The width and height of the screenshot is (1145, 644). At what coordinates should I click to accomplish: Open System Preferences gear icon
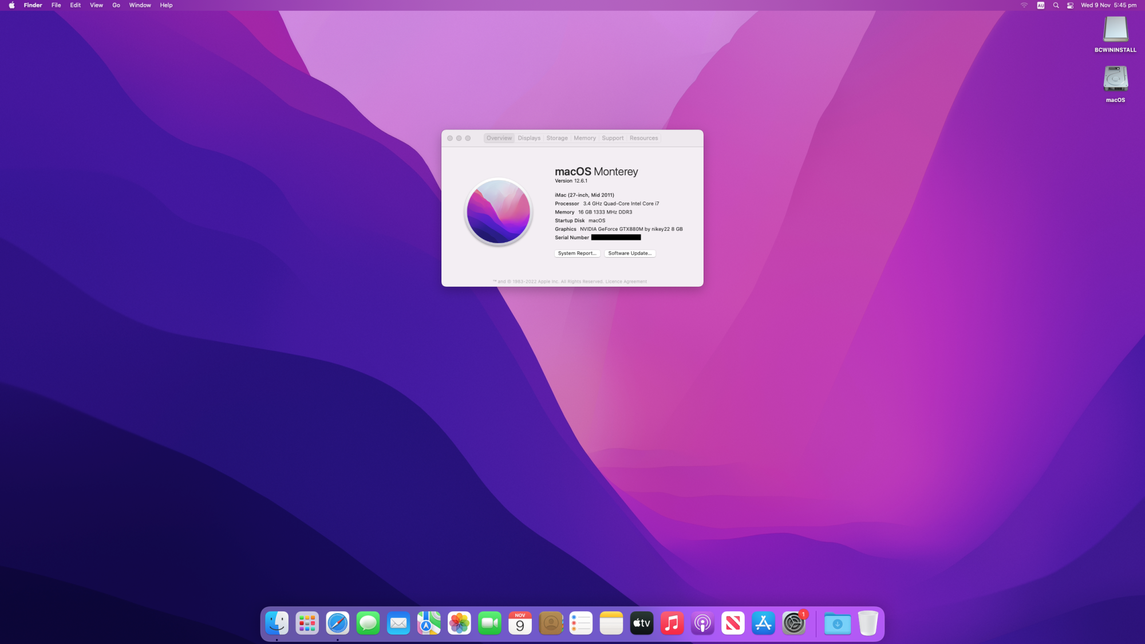pos(793,623)
